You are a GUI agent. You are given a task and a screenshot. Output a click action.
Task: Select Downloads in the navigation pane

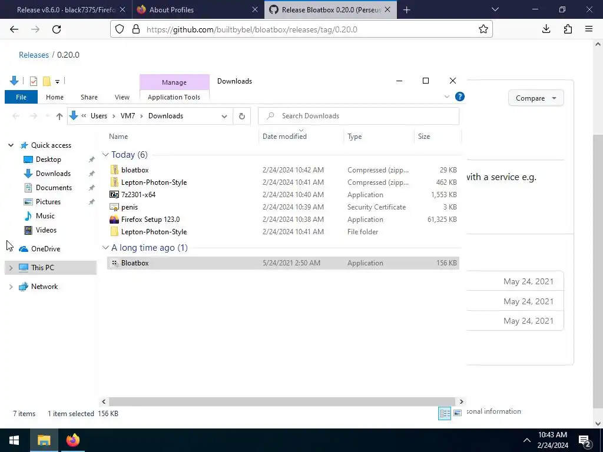pos(52,174)
